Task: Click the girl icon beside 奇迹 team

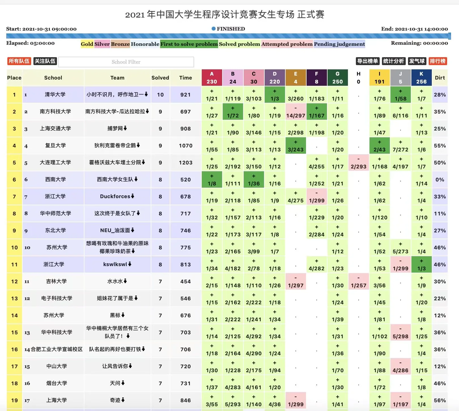Action: coord(123,400)
